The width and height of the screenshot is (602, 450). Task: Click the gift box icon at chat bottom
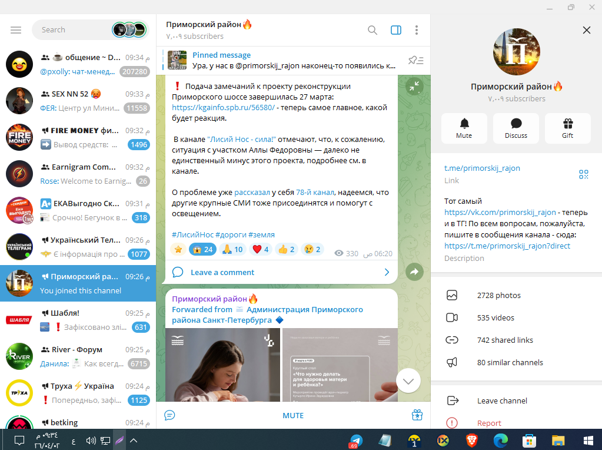tap(417, 415)
